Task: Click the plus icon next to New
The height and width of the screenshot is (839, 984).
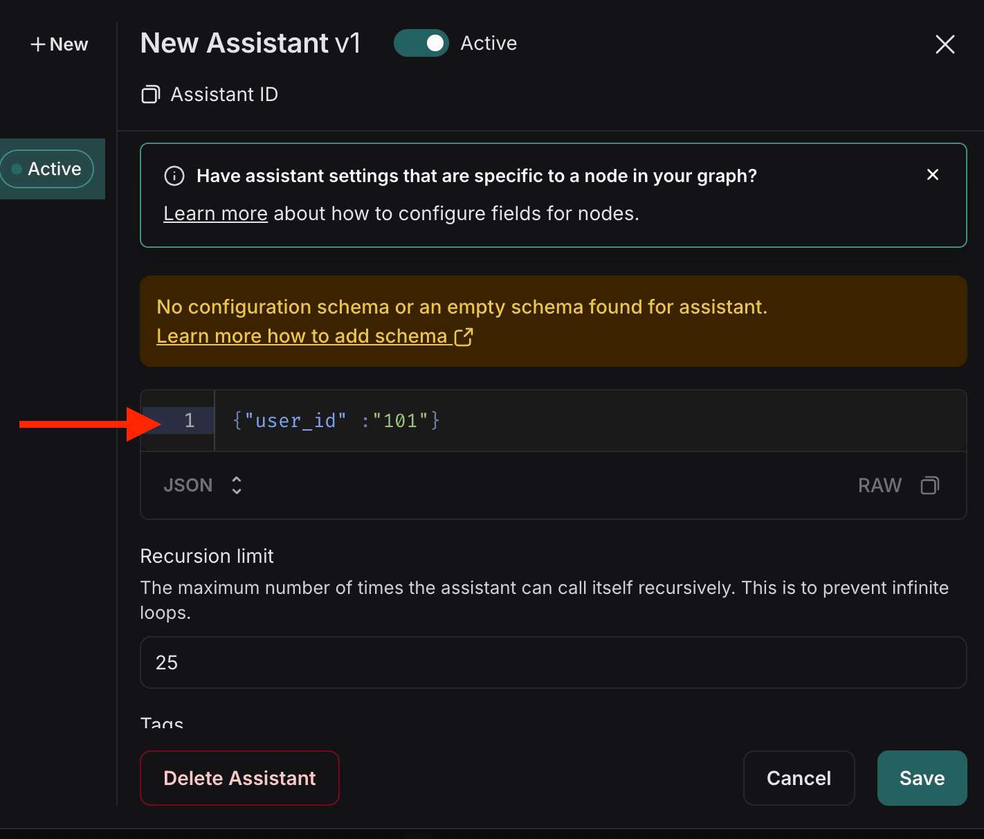Action: coord(37,44)
